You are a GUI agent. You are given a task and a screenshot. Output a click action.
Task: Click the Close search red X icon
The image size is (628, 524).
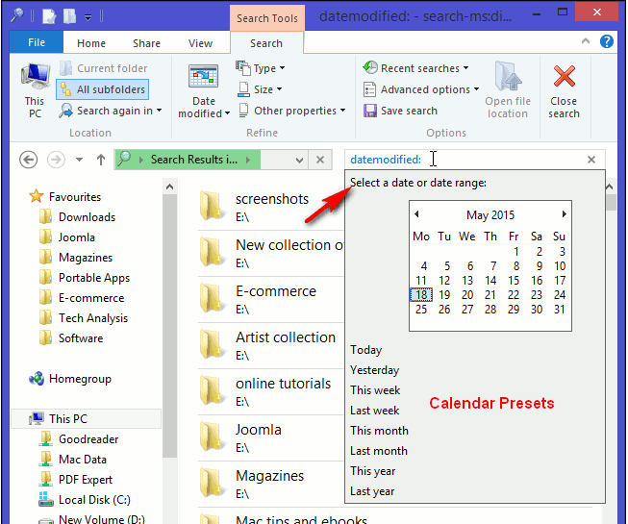(x=564, y=78)
